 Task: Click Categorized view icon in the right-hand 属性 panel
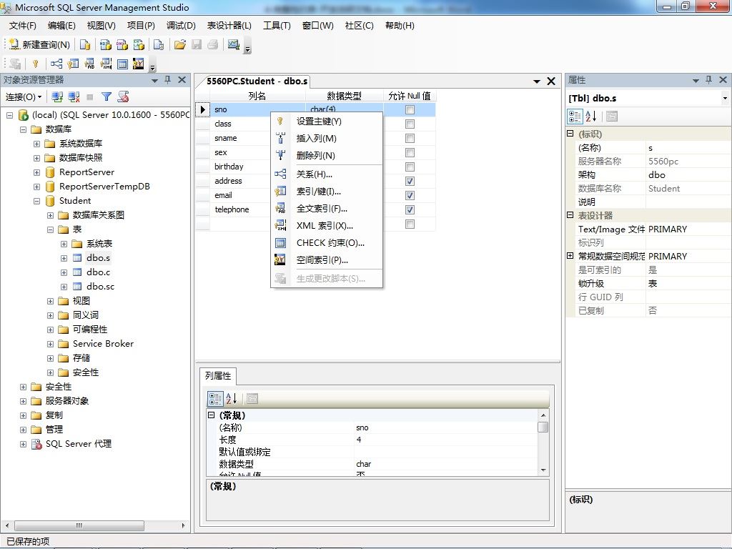click(575, 117)
